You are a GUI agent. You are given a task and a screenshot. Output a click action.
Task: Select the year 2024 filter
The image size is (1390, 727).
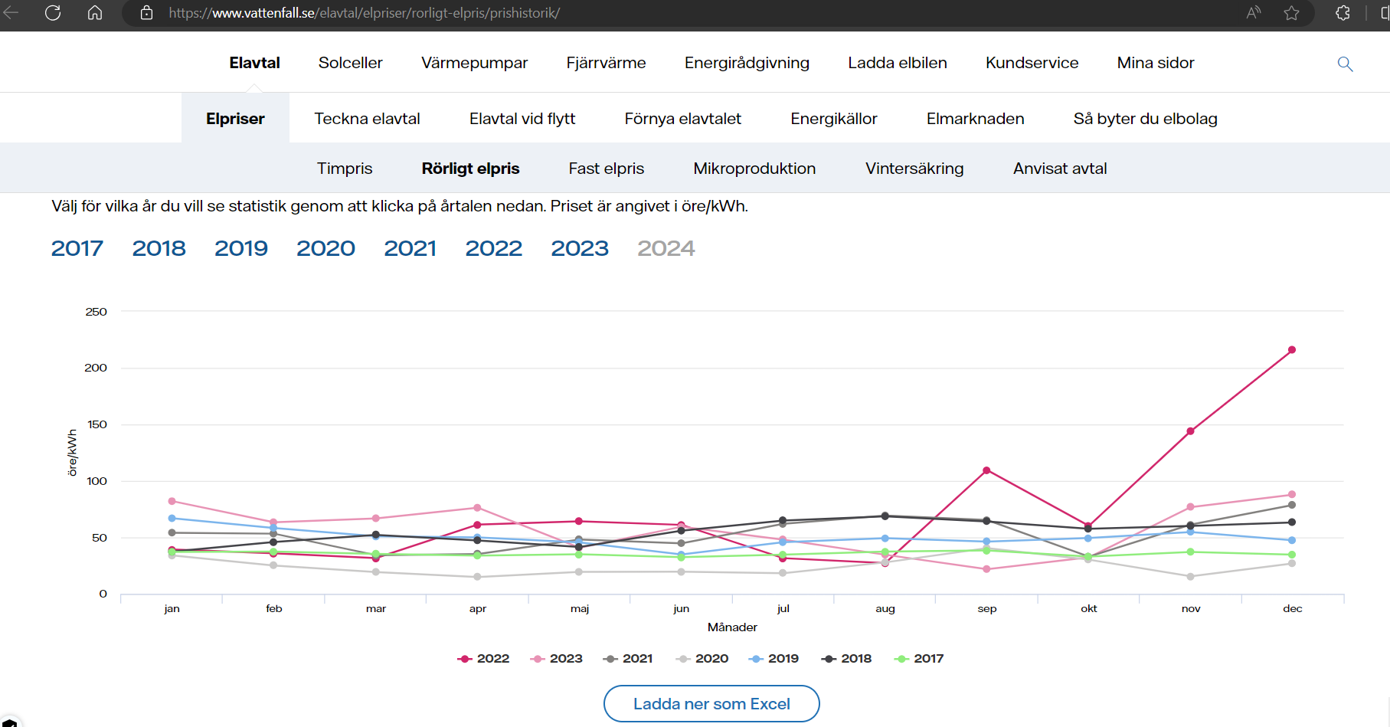(x=666, y=248)
